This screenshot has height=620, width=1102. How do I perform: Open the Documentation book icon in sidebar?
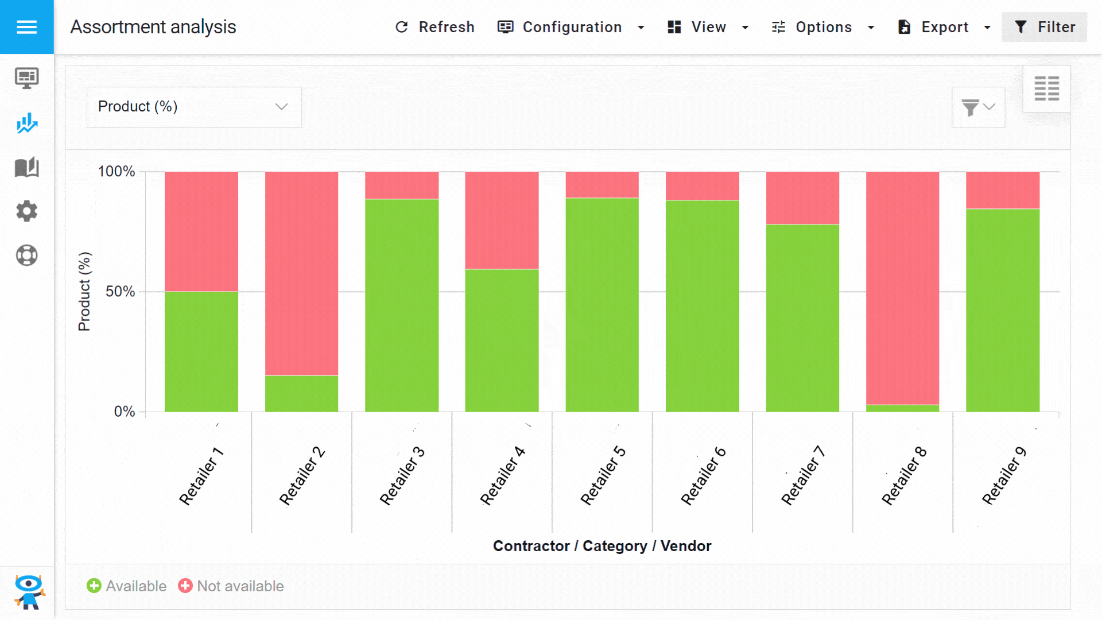coord(27,167)
